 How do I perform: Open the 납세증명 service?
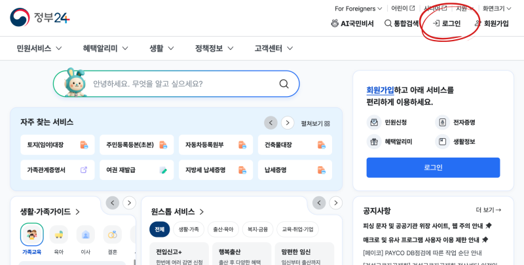[295, 170]
